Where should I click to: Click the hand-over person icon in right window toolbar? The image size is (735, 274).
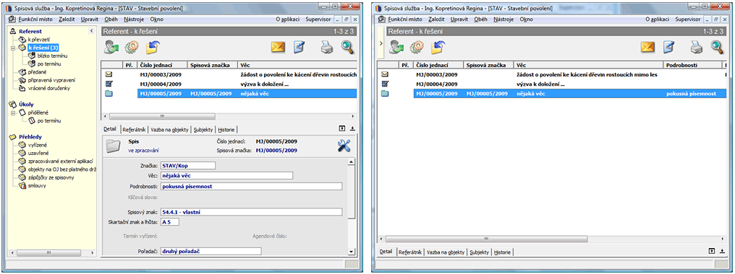396,47
